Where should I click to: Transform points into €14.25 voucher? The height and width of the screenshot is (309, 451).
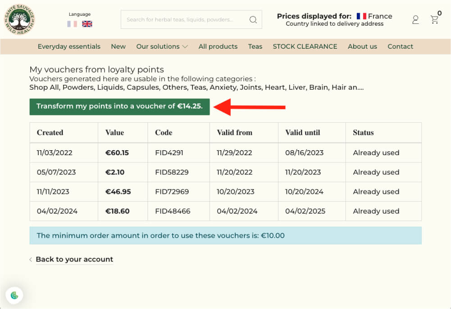coord(120,106)
